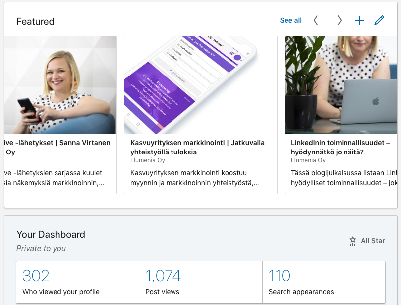
Task: Open the LinkedInin toiminnallisuudet article title
Action: point(341,147)
